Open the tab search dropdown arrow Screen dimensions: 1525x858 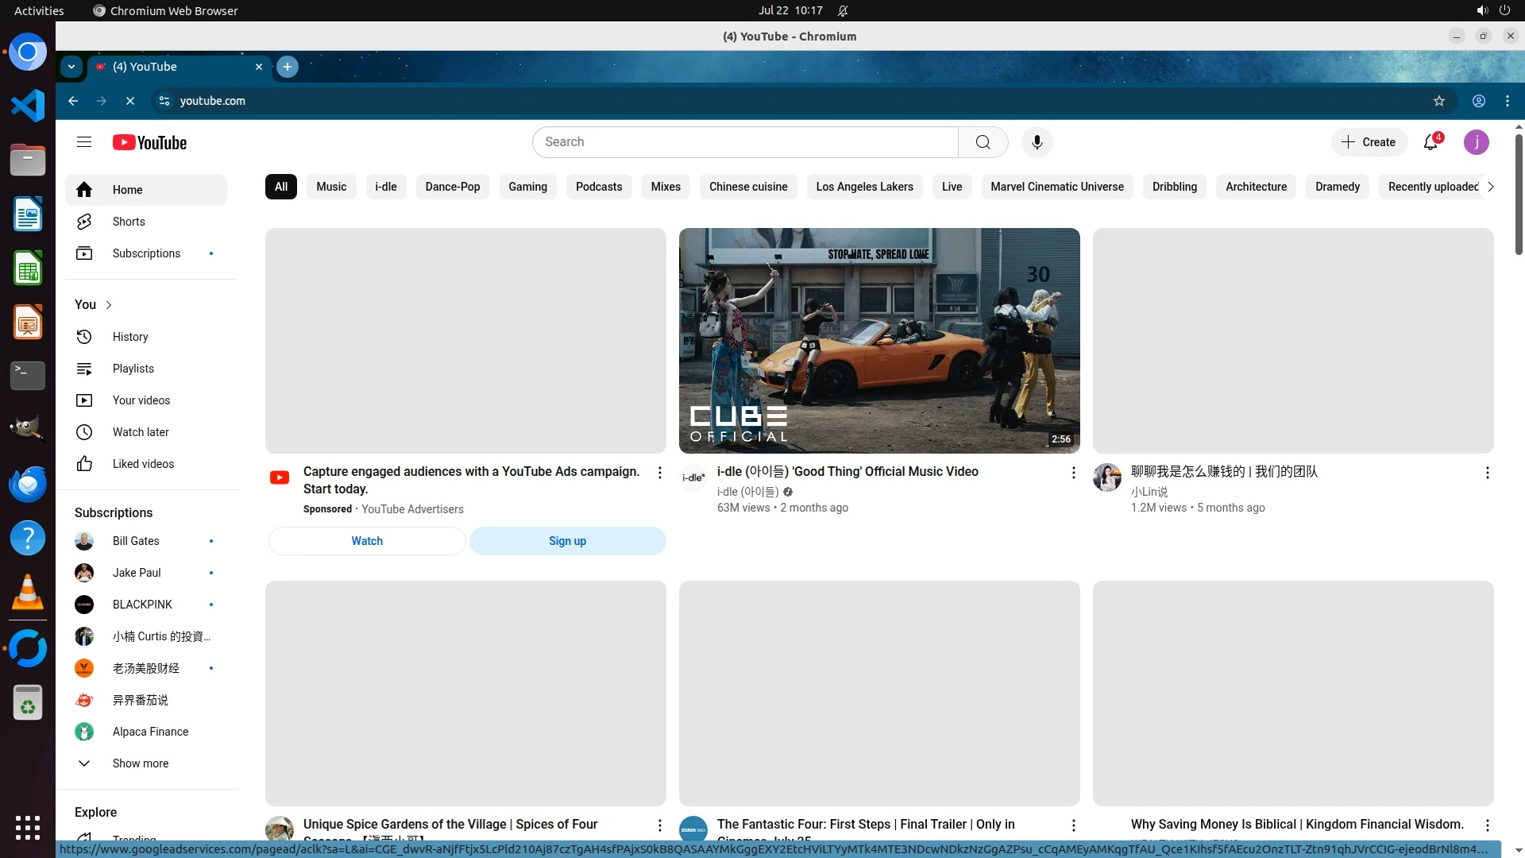71,67
